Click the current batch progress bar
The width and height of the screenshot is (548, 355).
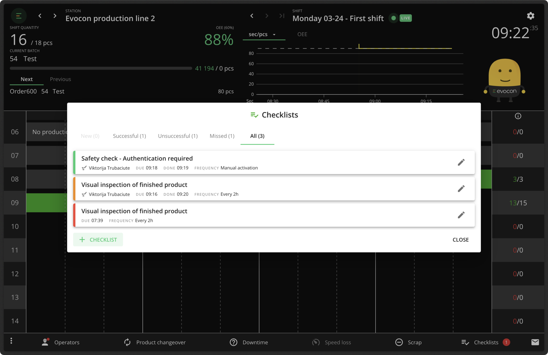point(101,68)
